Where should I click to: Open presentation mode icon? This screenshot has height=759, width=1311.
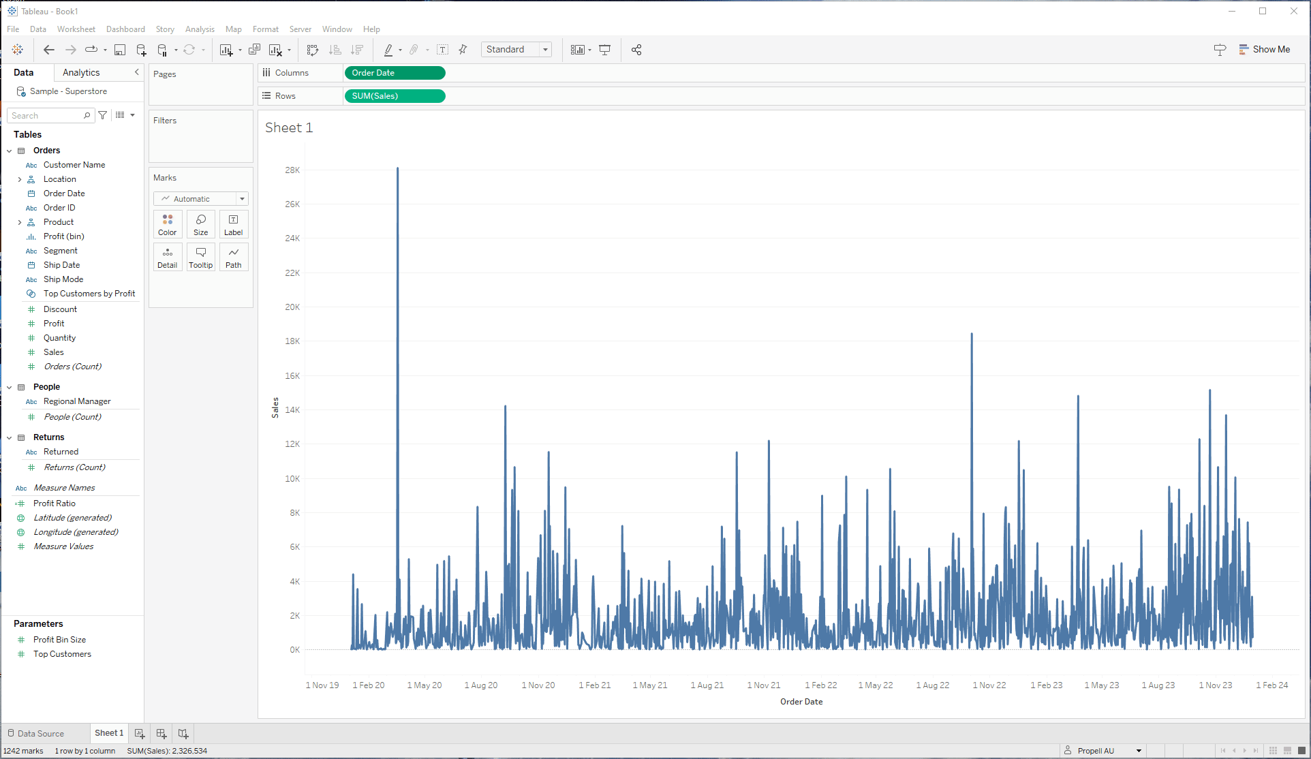[x=604, y=50]
